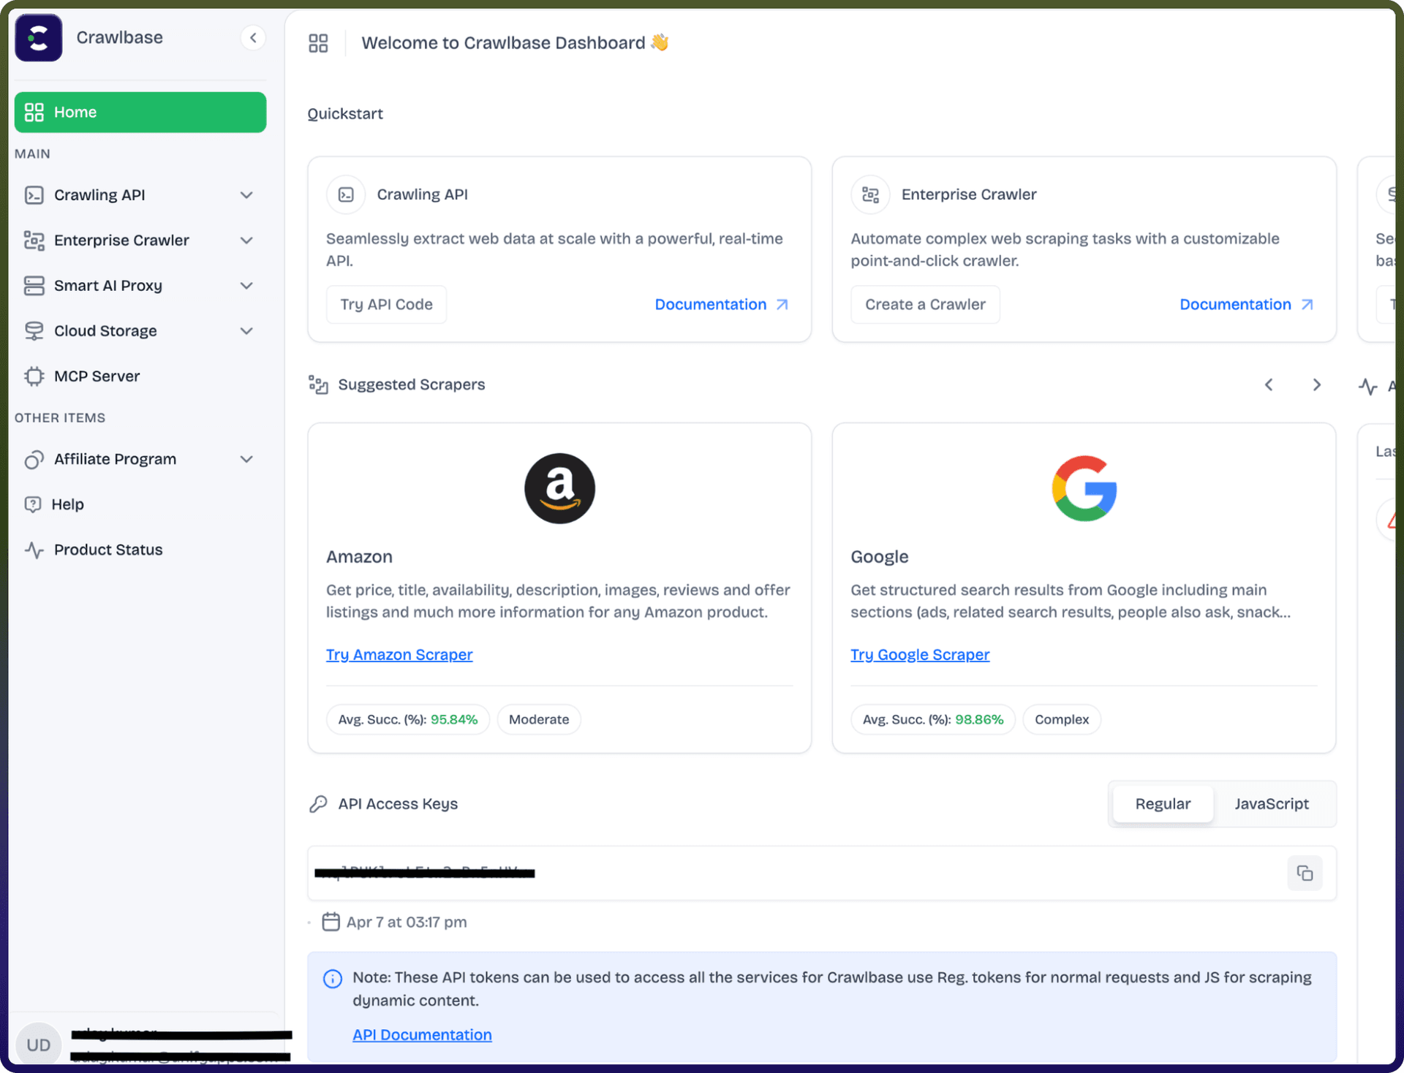Click the UD user avatar
Screen dimensions: 1404x1073
pyautogui.click(x=38, y=1044)
